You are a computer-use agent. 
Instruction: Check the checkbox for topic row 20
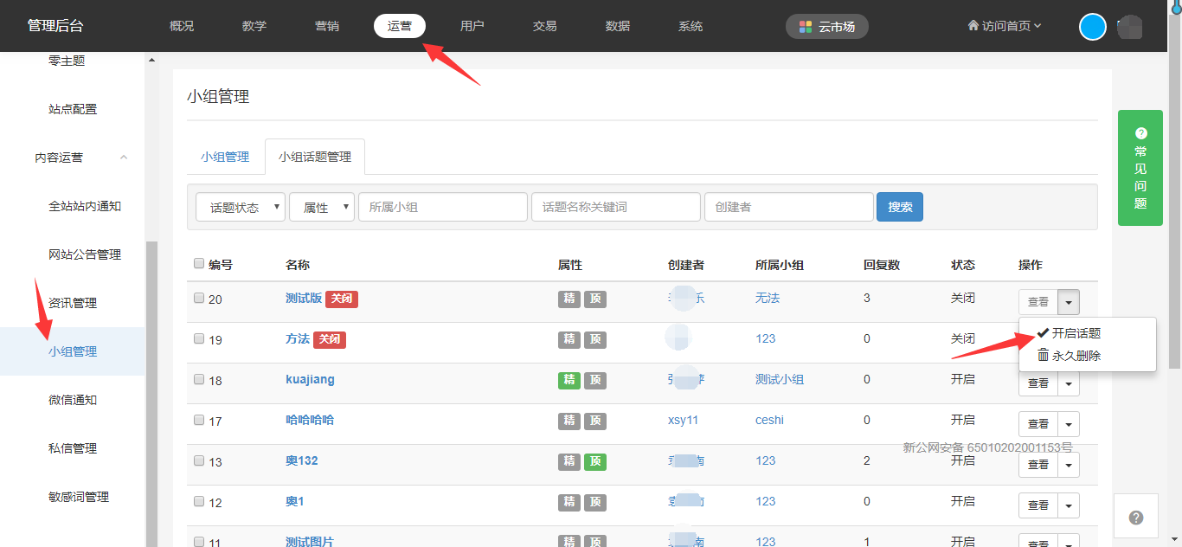click(x=199, y=299)
